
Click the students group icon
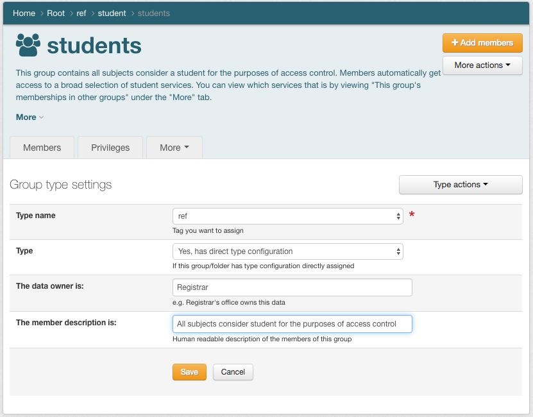[x=28, y=45]
